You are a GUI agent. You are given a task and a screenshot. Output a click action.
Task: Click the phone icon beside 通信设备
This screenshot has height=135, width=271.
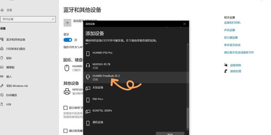coord(88,123)
